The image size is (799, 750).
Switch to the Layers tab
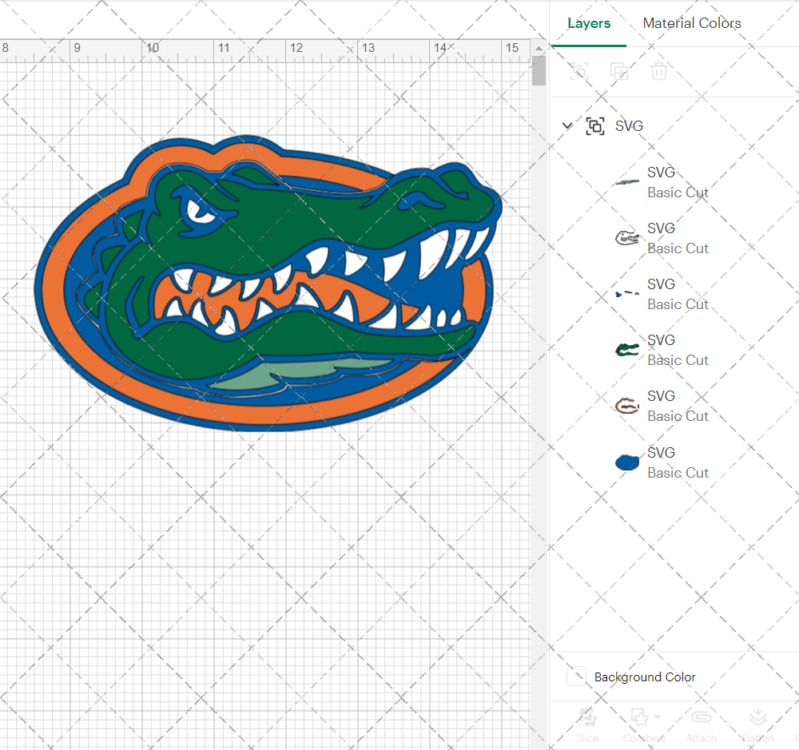[589, 23]
